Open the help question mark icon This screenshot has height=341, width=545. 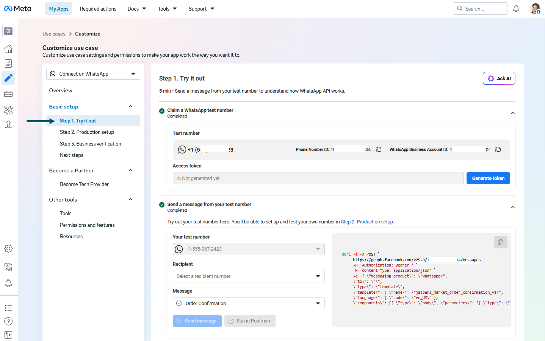click(x=8, y=321)
